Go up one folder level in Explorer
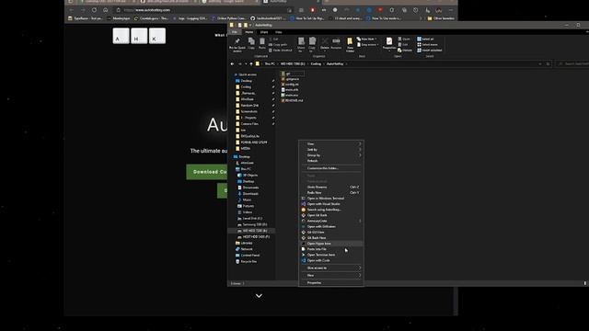589x331 pixels. click(x=251, y=64)
